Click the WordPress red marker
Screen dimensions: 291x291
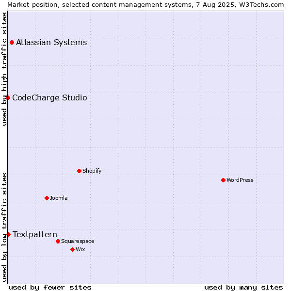[223, 180]
